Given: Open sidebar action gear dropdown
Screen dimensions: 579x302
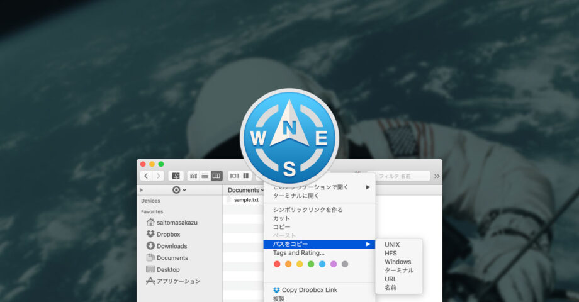Looking at the screenshot, I should pyautogui.click(x=179, y=190).
